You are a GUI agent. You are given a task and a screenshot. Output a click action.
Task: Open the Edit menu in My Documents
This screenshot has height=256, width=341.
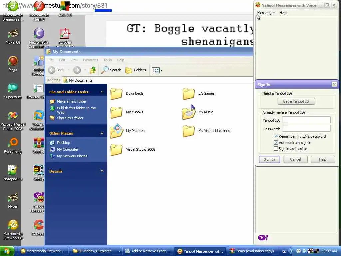[62, 60]
